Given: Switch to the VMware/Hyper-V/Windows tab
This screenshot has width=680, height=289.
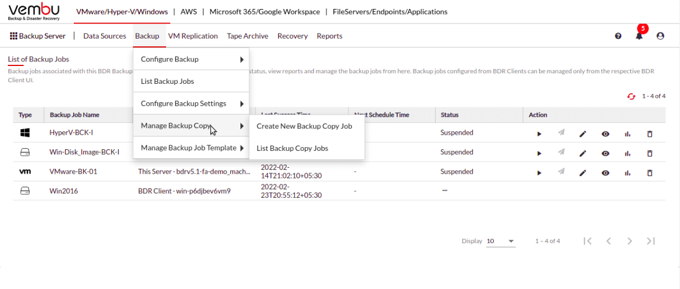Looking at the screenshot, I should (x=122, y=12).
